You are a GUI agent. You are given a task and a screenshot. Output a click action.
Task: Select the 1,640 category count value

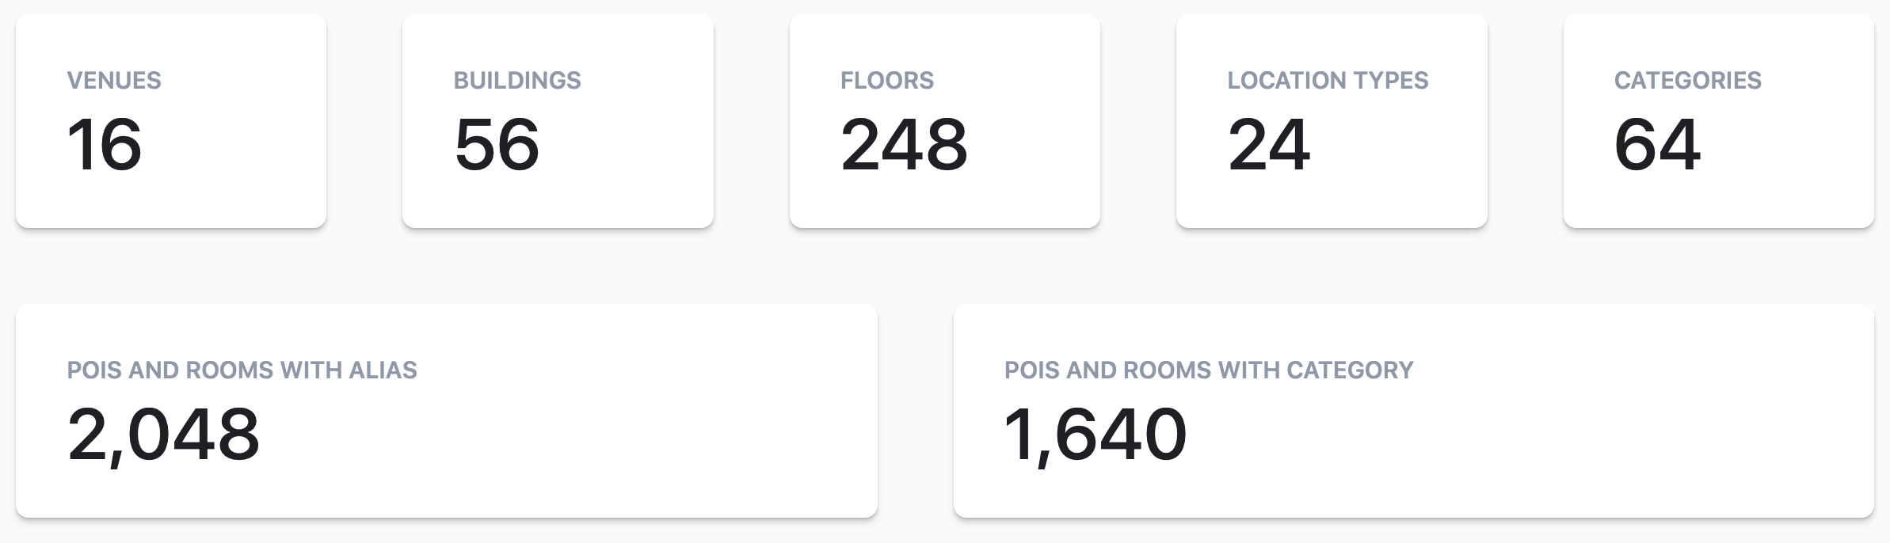[1096, 435]
